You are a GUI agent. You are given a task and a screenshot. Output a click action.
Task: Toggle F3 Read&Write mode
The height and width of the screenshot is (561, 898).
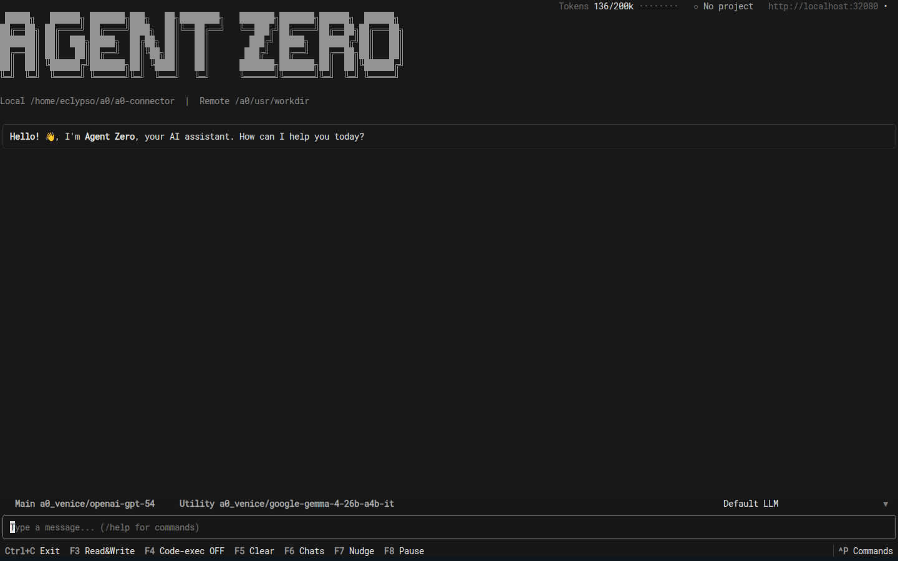(102, 551)
